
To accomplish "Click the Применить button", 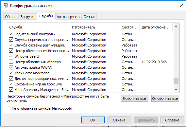I will pyautogui.click(x=146, y=120).
